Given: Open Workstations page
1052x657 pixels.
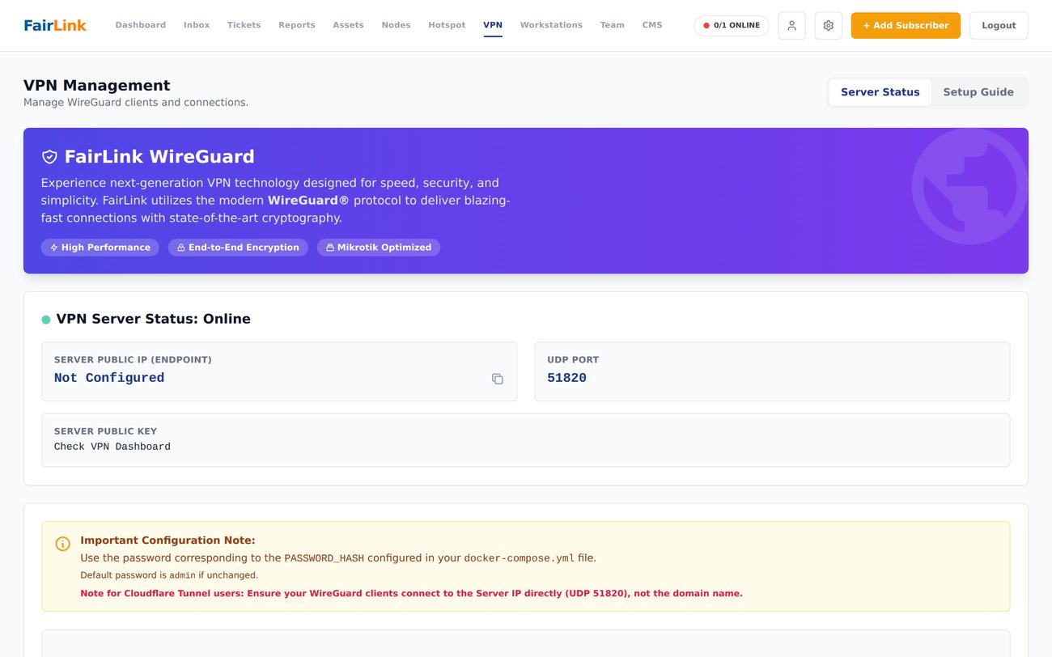Looking at the screenshot, I should pyautogui.click(x=551, y=25).
